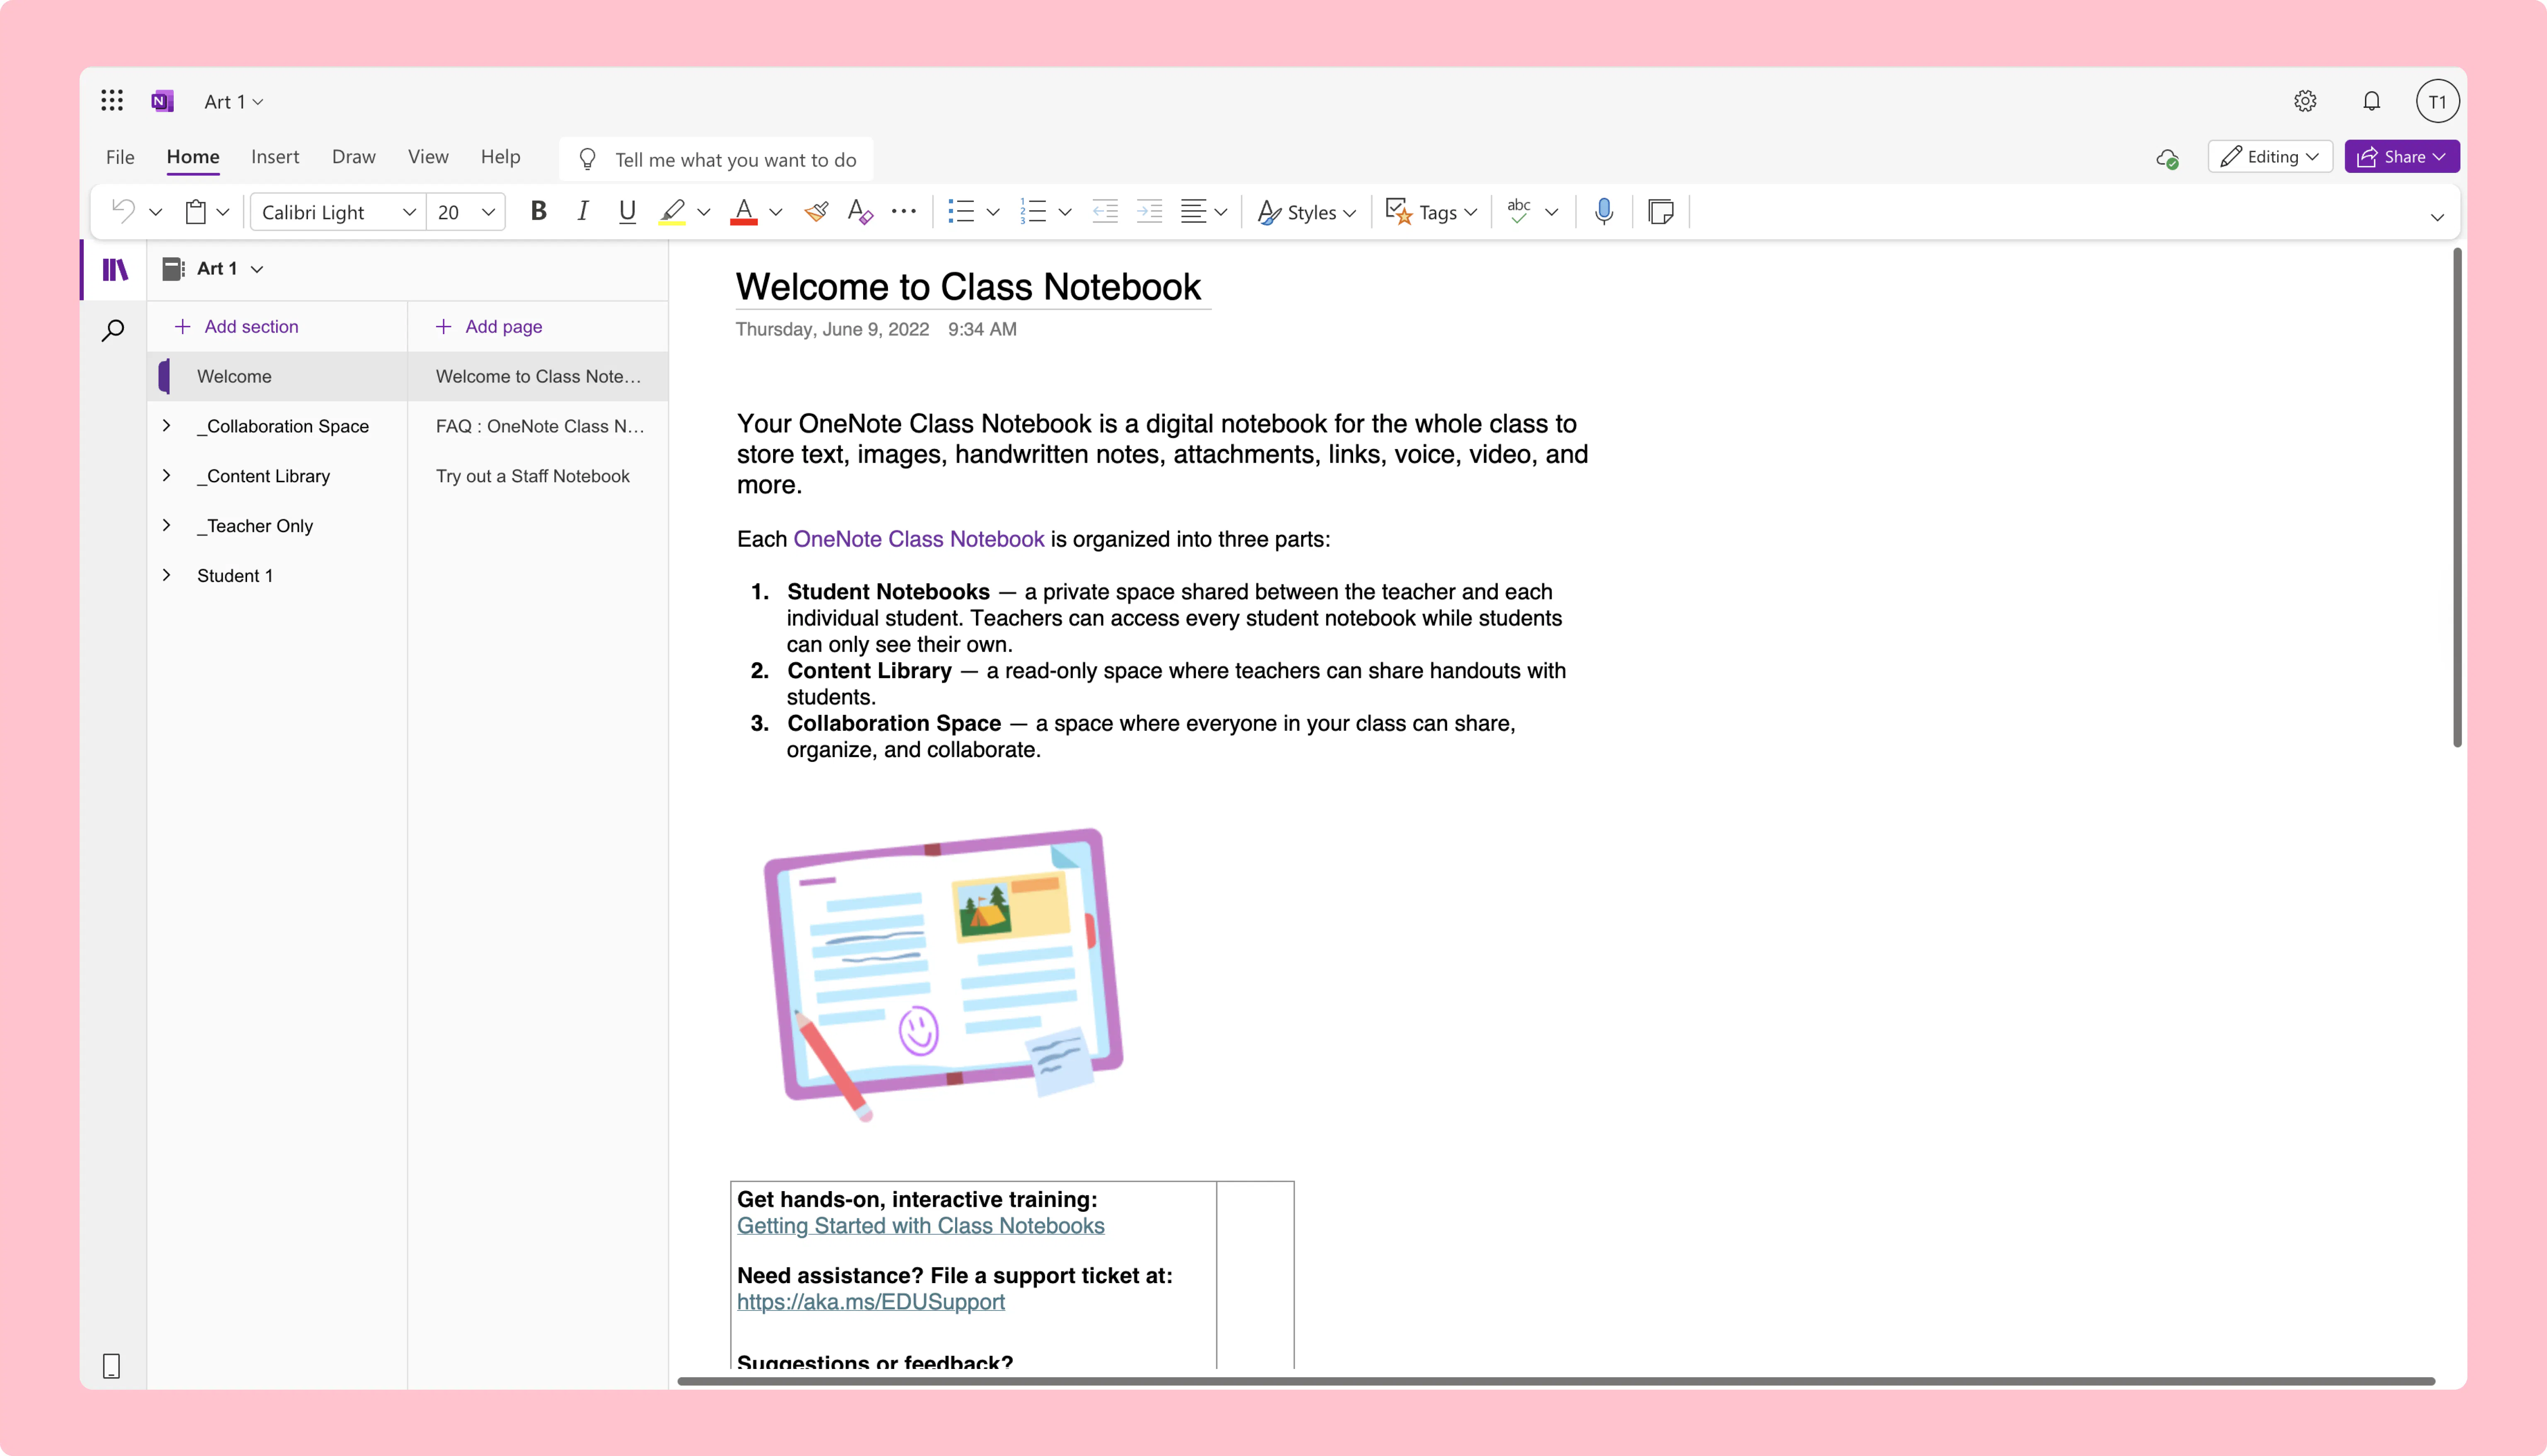Open the Editing mode dropdown
The image size is (2547, 1456).
click(2270, 157)
